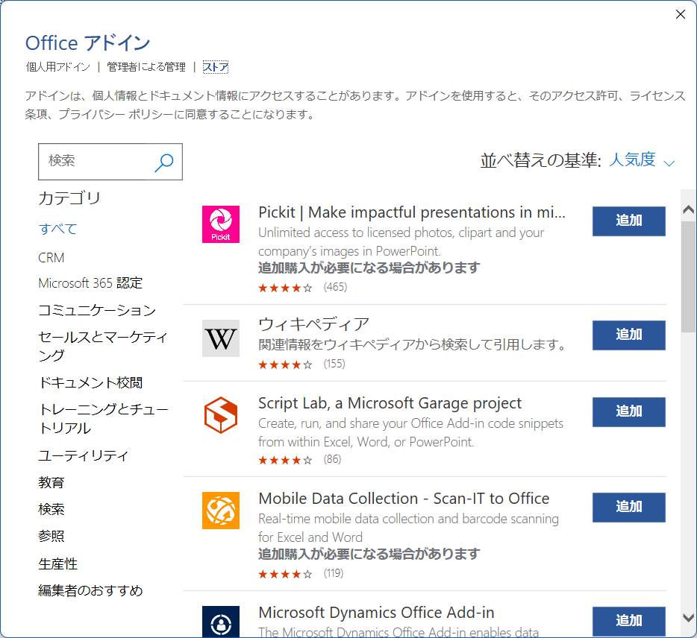Add Mobile Data Collection Scan-IT add-in
The height and width of the screenshot is (638, 697).
pos(628,508)
